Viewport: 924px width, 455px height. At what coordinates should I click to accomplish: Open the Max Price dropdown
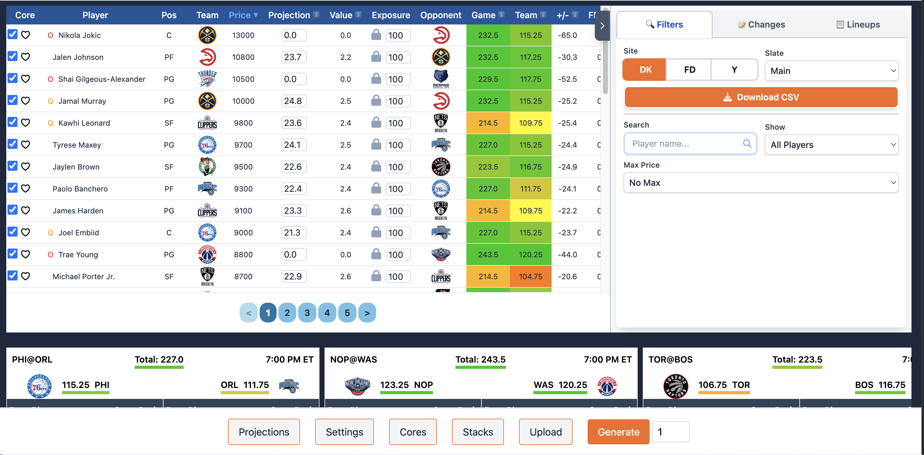tap(760, 183)
